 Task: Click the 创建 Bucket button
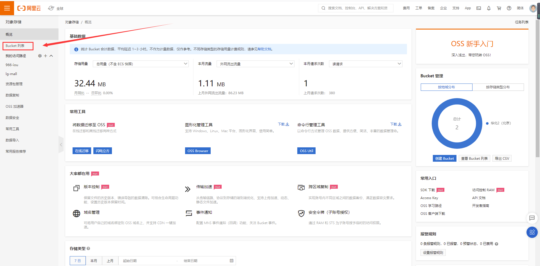pos(444,158)
